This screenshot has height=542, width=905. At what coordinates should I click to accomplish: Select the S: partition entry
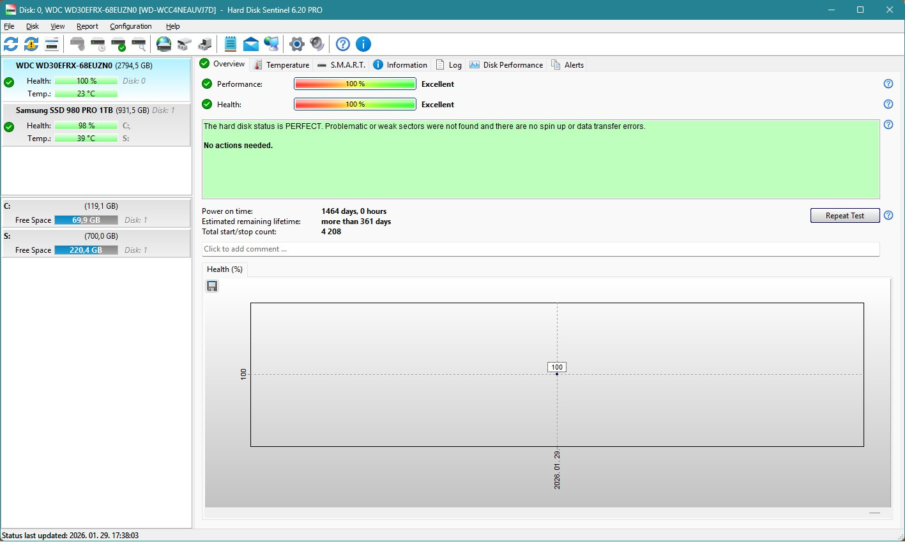(x=96, y=243)
